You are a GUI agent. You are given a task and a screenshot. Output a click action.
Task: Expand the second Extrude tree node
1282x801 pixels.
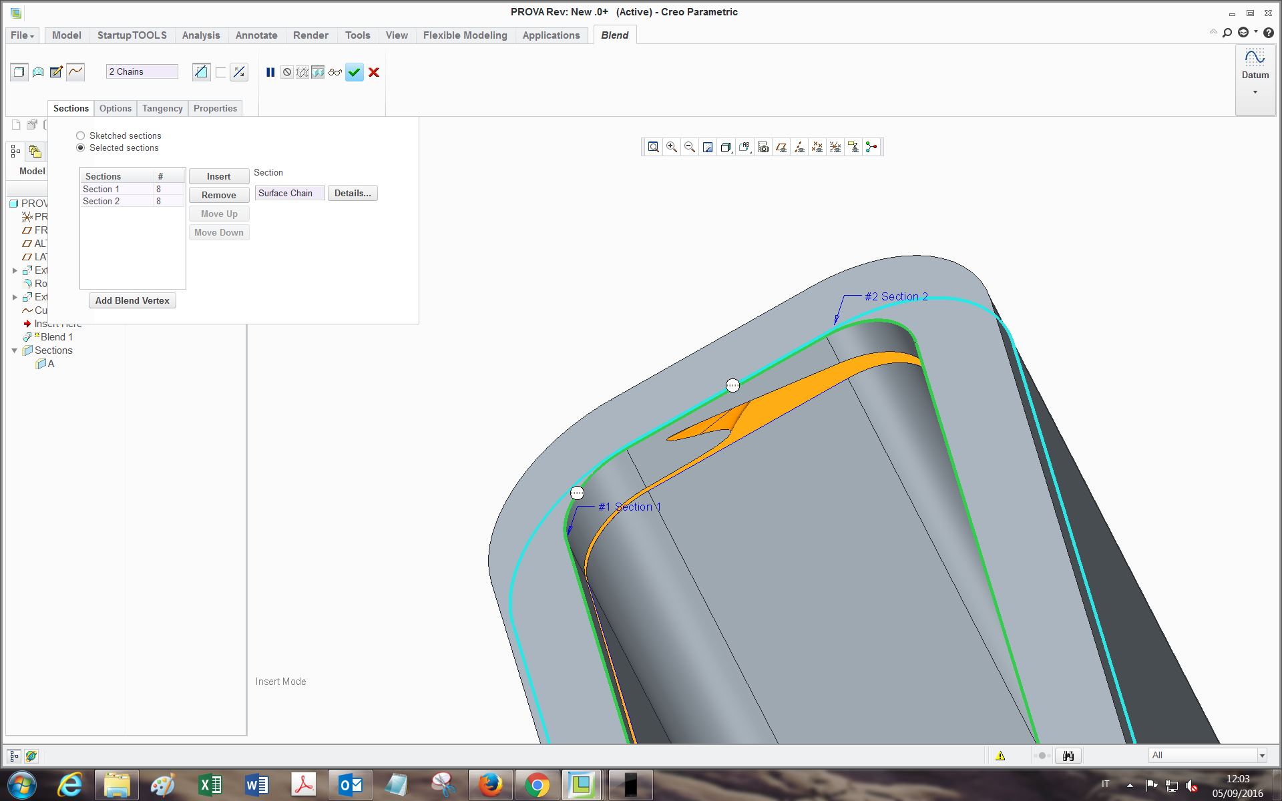click(x=15, y=297)
